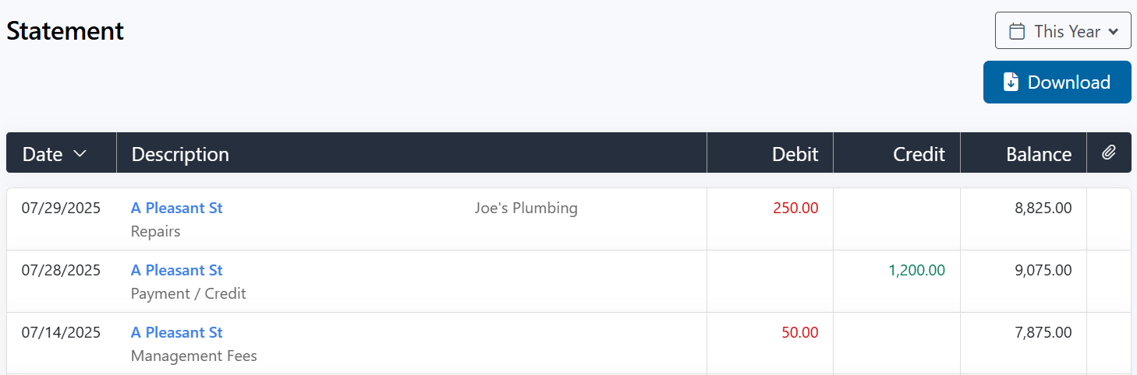
Task: Click the Description column header
Action: [x=180, y=154]
